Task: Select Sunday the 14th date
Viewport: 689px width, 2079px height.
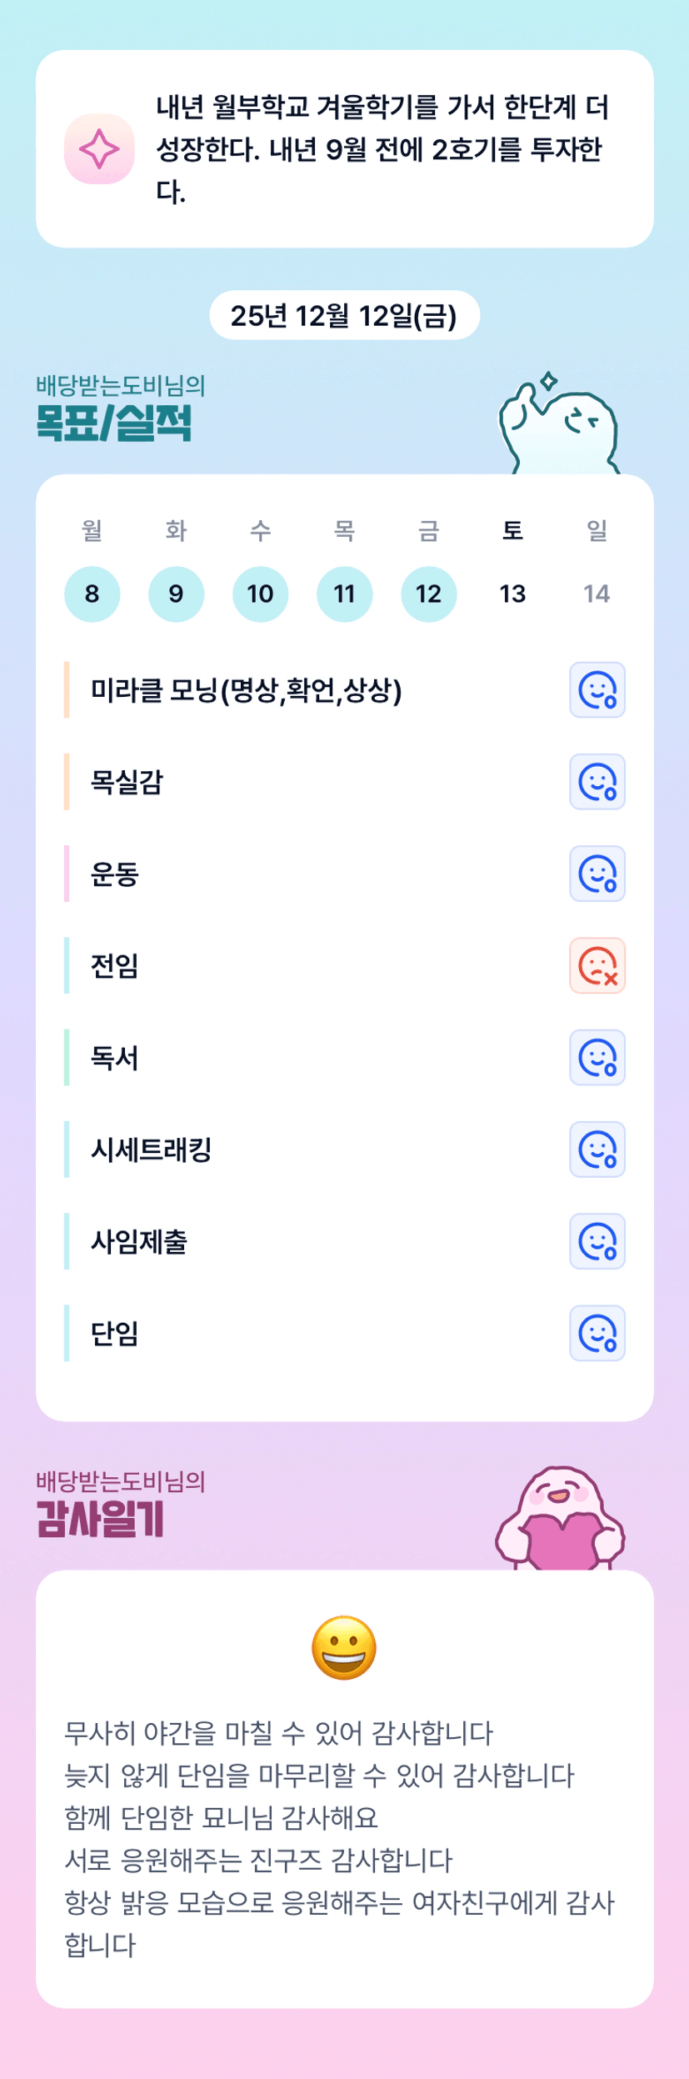Action: point(597,594)
